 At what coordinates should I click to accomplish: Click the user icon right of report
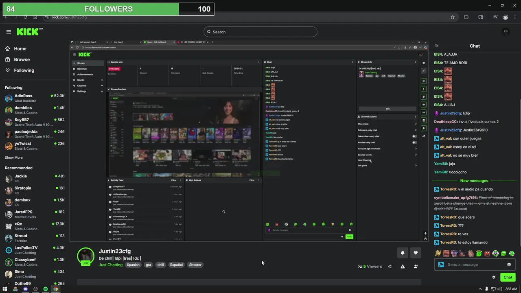point(416,267)
